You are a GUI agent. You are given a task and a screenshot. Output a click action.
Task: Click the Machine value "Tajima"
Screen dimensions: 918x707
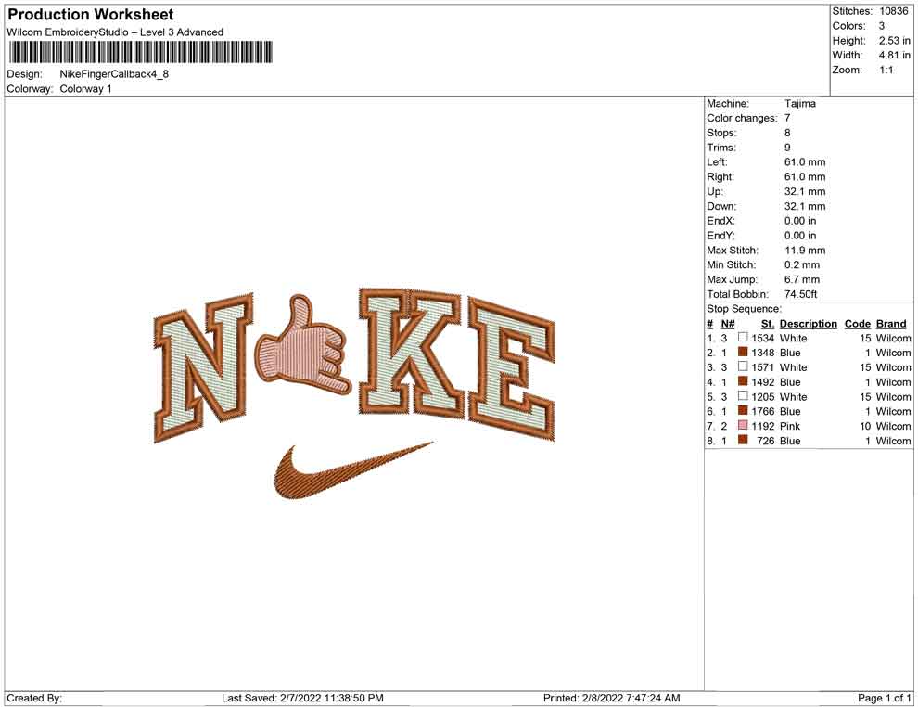(799, 103)
